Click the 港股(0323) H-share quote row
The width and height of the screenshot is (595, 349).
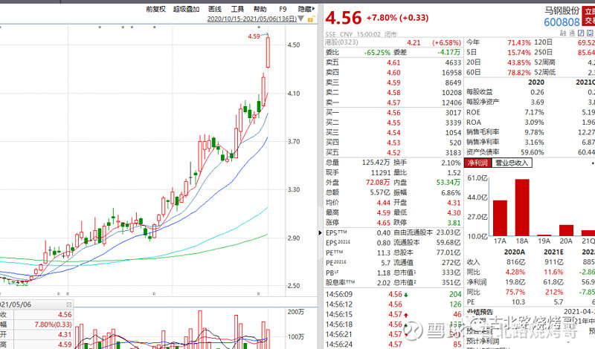(393, 42)
